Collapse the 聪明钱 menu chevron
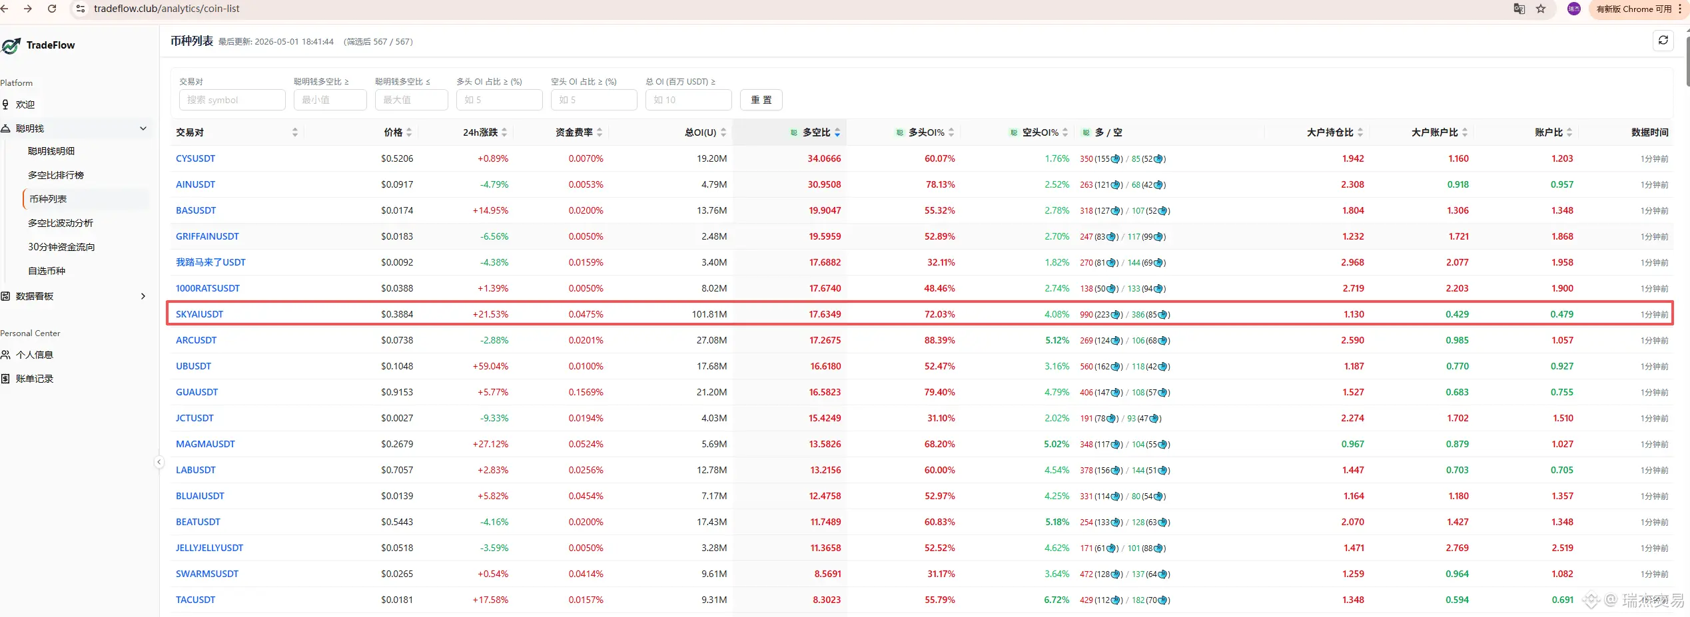Viewport: 1690px width, 617px height. click(x=143, y=128)
